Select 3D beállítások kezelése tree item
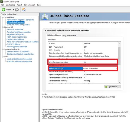This screenshot has height=122, width=130. pos(15,22)
